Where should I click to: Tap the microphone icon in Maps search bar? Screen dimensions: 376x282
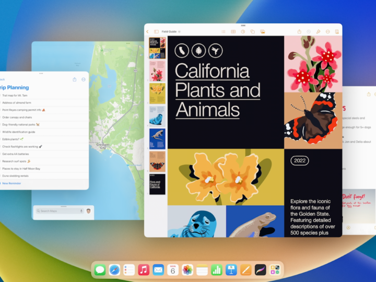[81, 211]
